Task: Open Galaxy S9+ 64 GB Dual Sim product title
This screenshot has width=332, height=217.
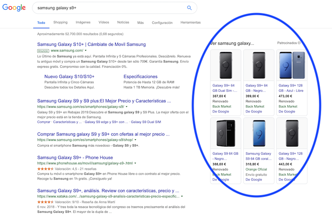Action: point(225,88)
